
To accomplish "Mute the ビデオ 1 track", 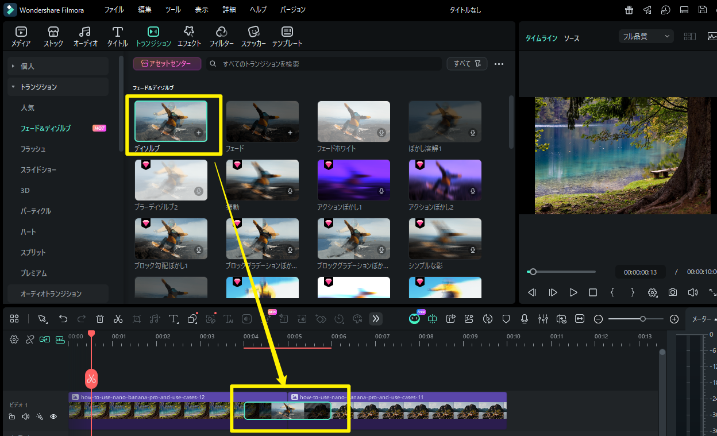I will point(26,416).
